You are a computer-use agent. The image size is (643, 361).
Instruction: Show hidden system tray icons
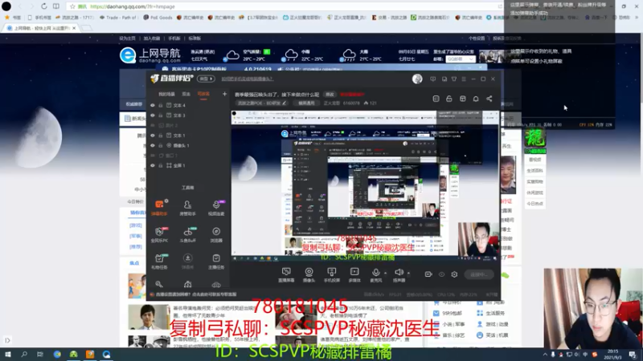(545, 355)
